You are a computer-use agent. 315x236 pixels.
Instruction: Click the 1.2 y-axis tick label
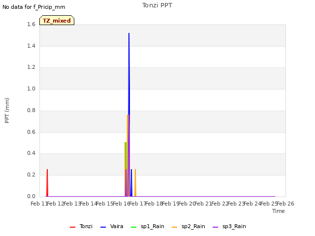coord(31,67)
